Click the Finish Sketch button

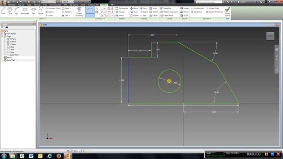227,12
